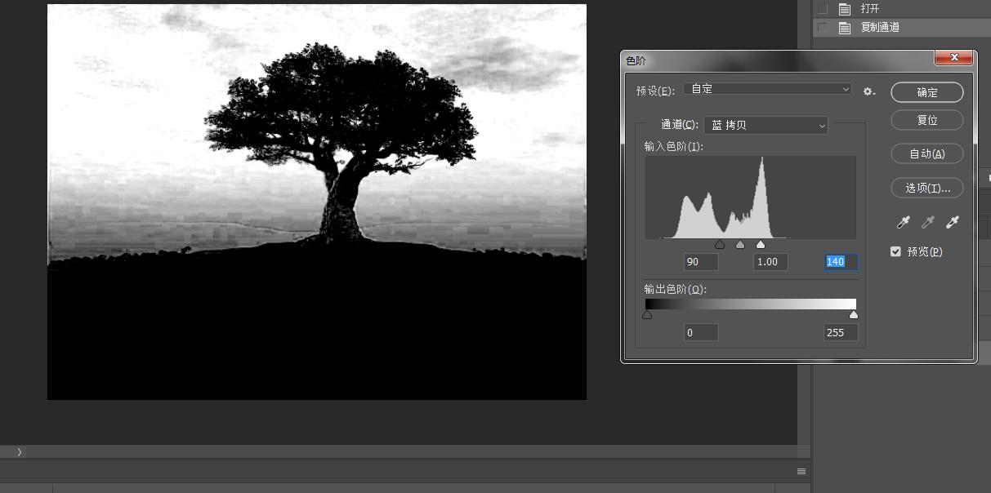Open 选项 options button
This screenshot has height=493, width=991.
(x=927, y=188)
